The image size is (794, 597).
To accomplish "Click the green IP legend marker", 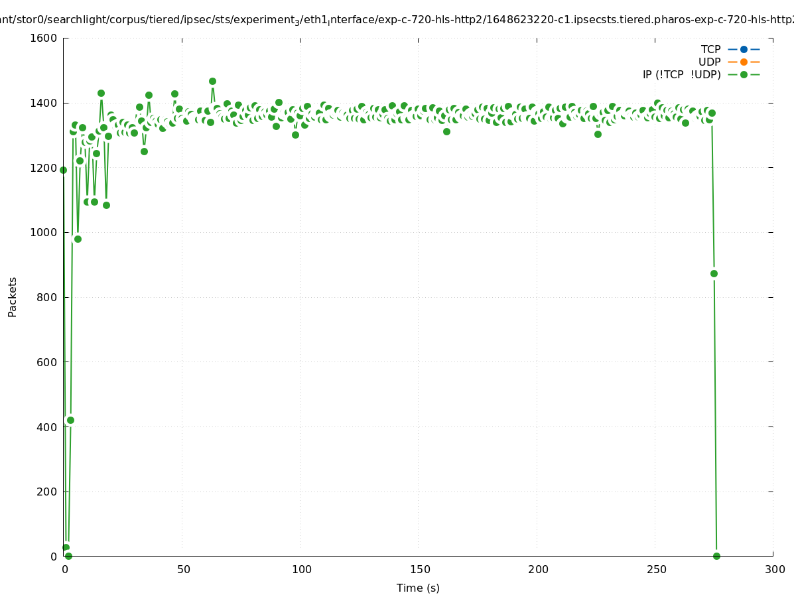I will 744,74.
